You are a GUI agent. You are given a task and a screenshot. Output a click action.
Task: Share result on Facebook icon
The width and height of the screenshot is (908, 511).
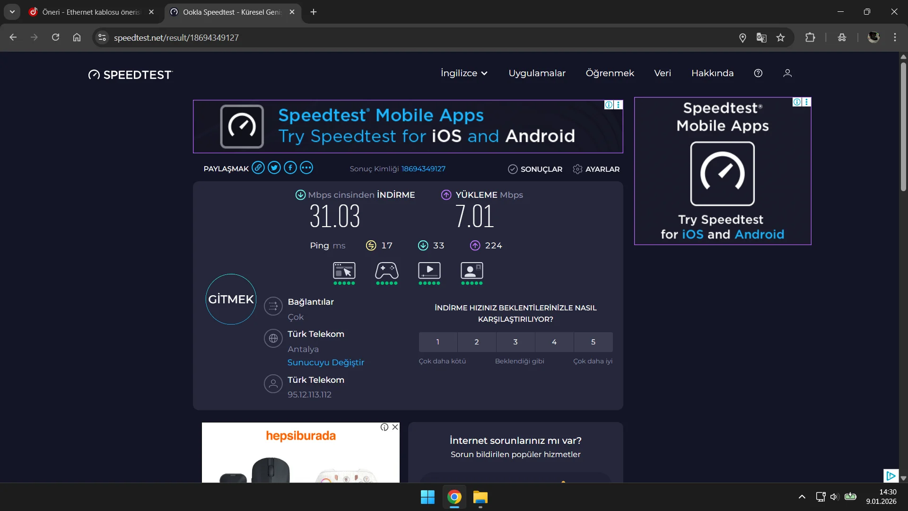[x=290, y=168]
